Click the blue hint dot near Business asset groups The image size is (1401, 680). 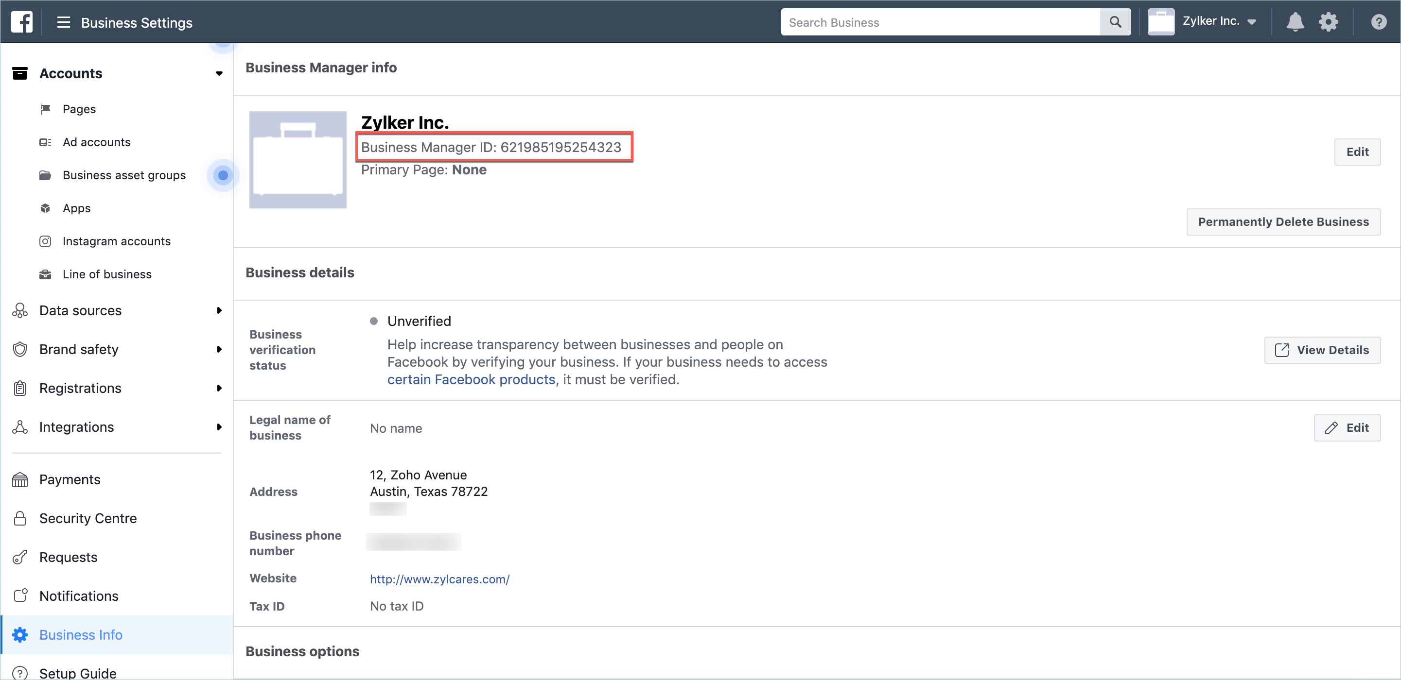[x=223, y=175]
